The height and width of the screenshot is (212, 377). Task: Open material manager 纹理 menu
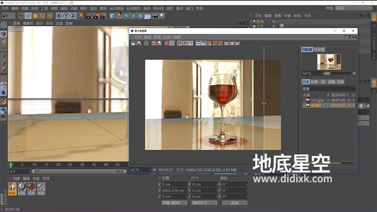coord(46,179)
